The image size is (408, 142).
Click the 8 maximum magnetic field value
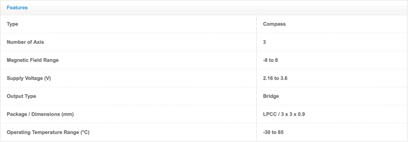coord(276,60)
